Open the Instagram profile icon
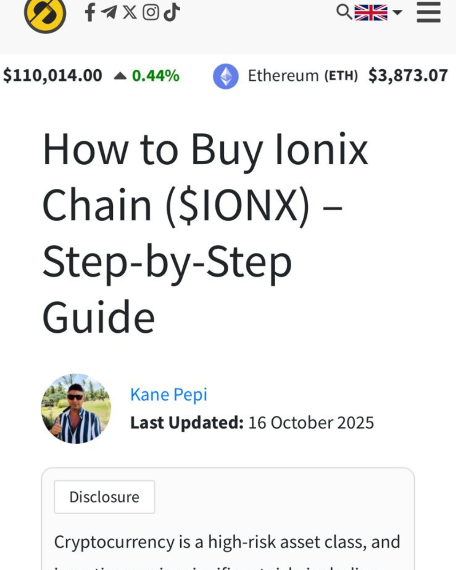Image resolution: width=456 pixels, height=570 pixels. [x=151, y=12]
